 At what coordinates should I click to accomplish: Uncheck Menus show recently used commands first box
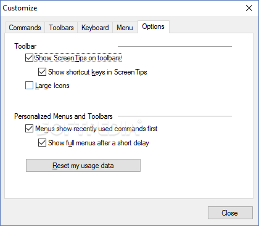[29, 129]
